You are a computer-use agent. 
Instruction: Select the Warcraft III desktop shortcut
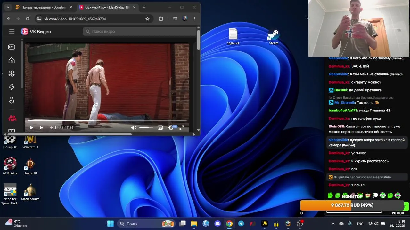[30, 142]
